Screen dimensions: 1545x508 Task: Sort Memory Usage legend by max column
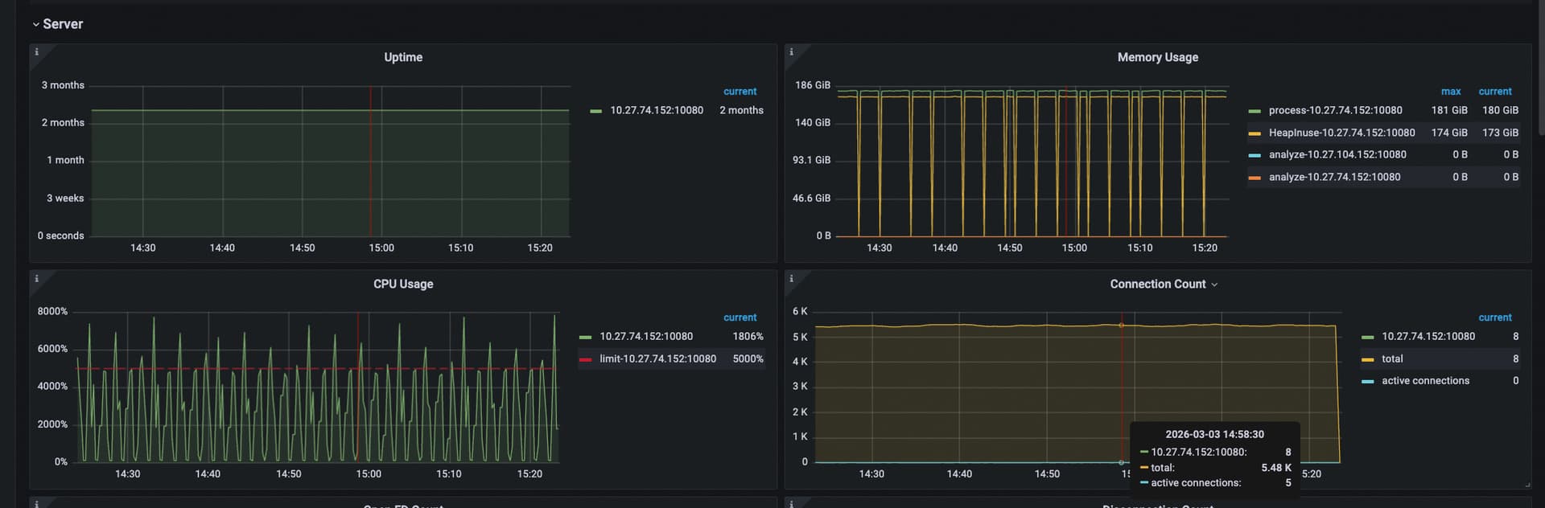[x=1451, y=92]
